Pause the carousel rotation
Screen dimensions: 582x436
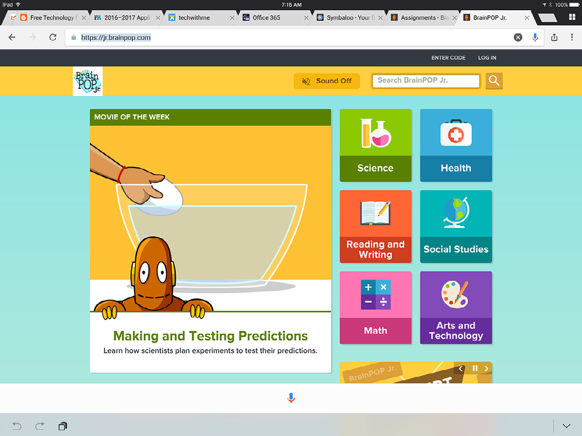pos(475,368)
